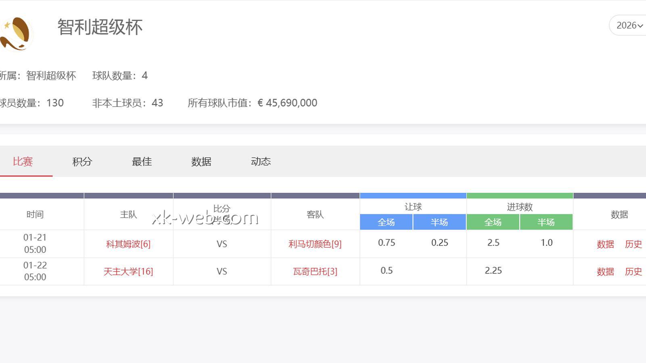Open team page for 天主大学[16]

click(x=128, y=271)
